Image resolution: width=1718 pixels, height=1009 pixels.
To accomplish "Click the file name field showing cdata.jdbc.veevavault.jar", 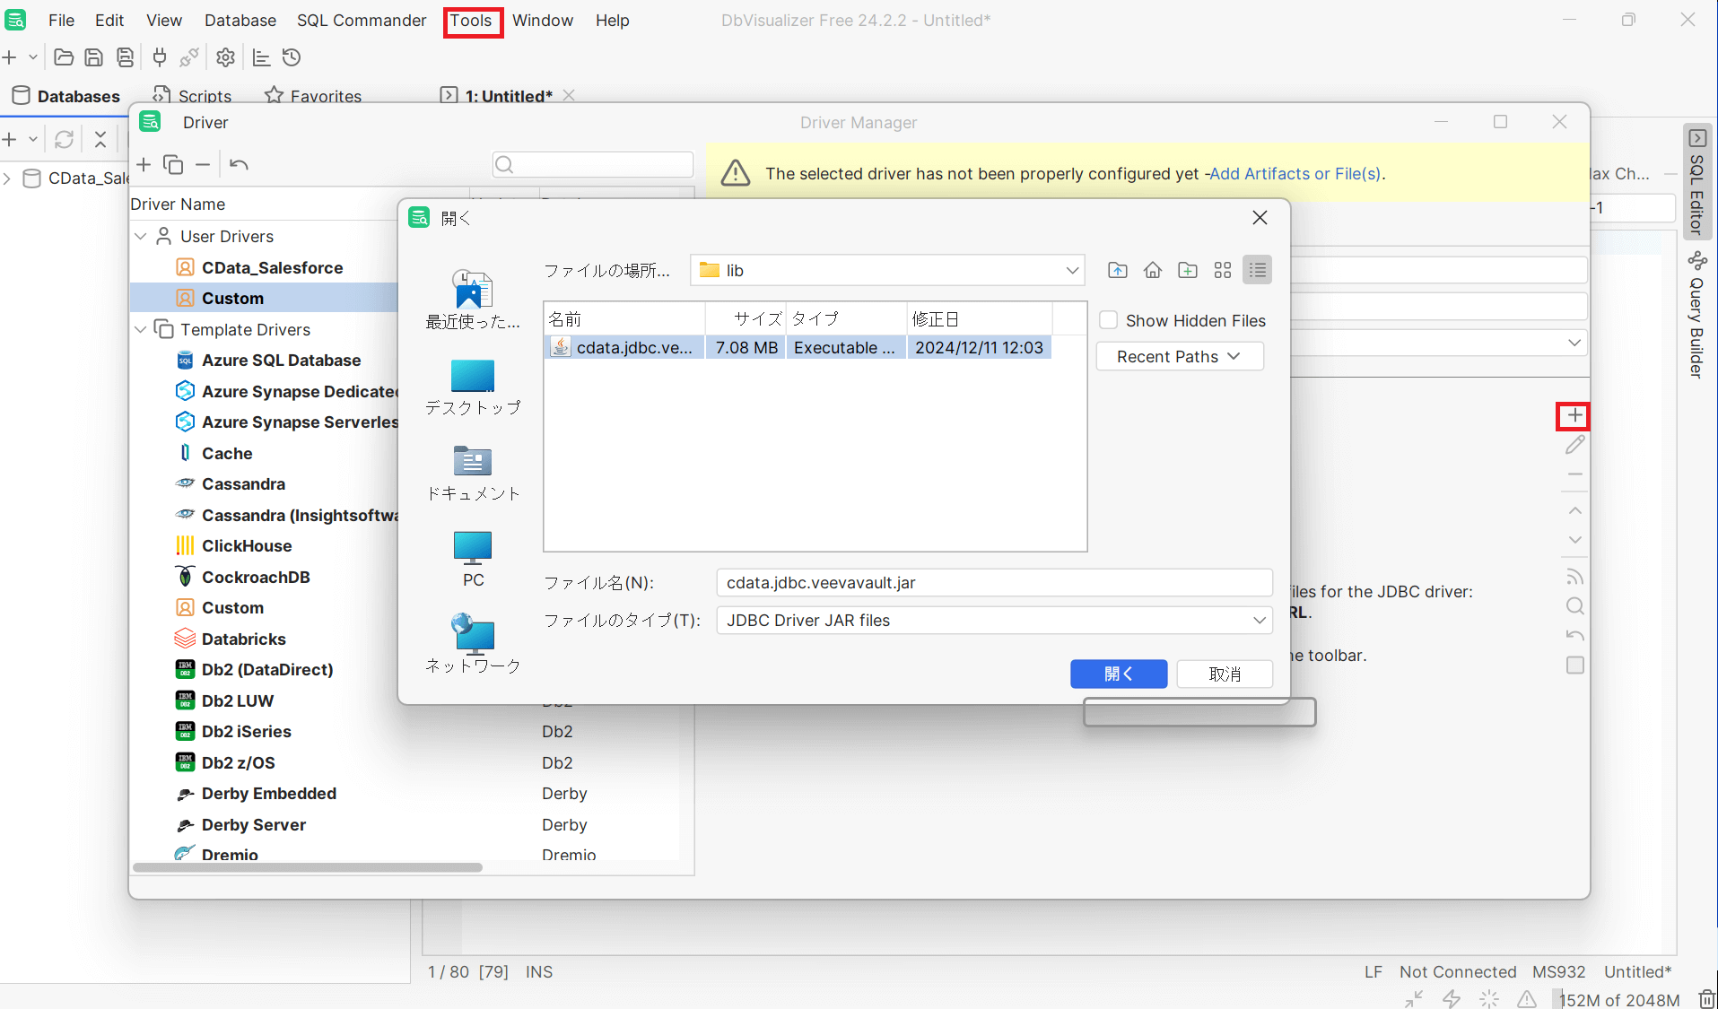I will coord(993,582).
